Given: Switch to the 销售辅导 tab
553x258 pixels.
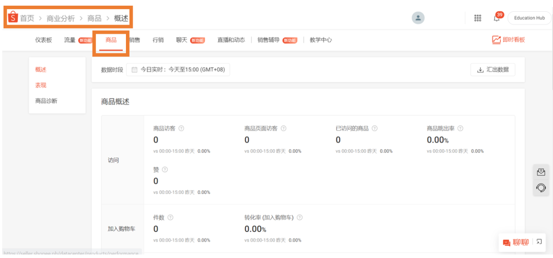Looking at the screenshot, I should [x=268, y=40].
